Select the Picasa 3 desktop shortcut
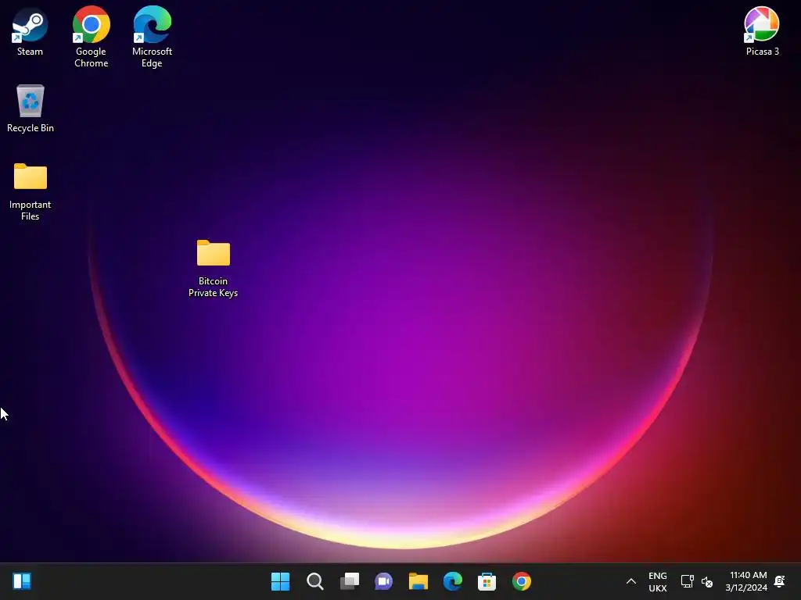This screenshot has width=801, height=600. point(762,30)
